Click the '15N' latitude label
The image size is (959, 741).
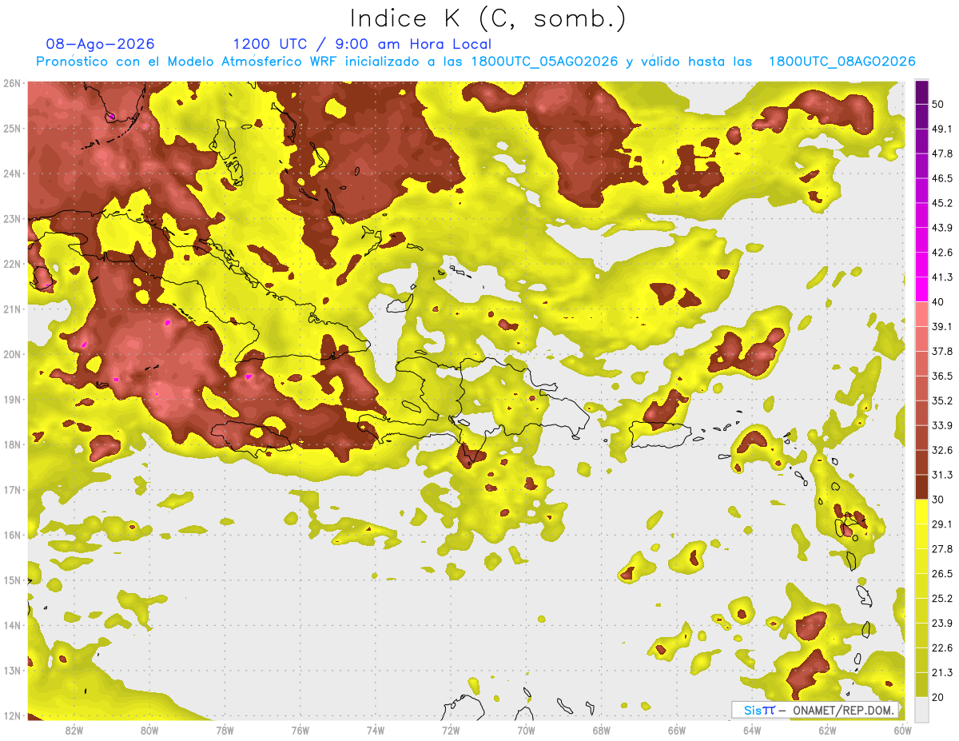[x=12, y=580]
